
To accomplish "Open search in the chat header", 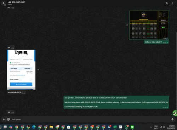I will tap(167, 3).
